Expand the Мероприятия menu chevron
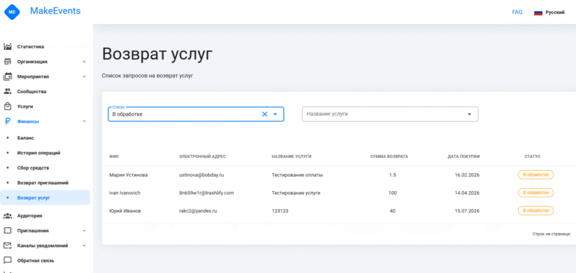The height and width of the screenshot is (273, 576). click(x=84, y=77)
